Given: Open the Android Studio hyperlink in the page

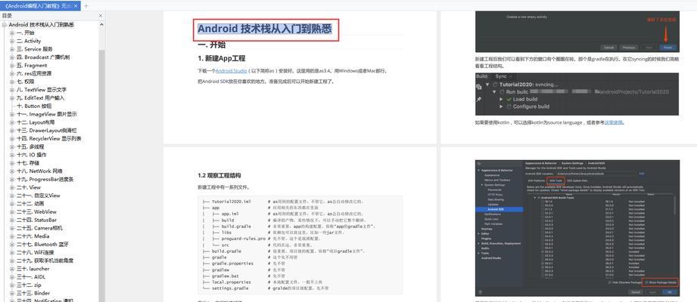Looking at the screenshot, I should point(231,70).
